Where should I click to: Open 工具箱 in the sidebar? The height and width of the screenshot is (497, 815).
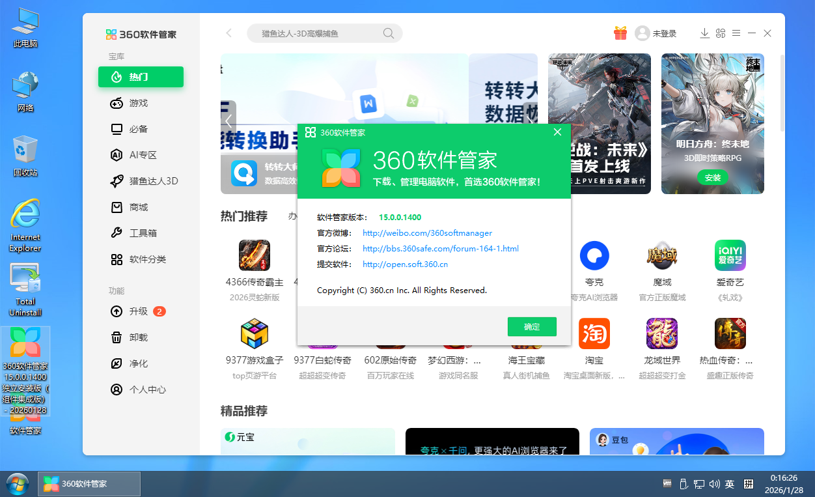[143, 233]
